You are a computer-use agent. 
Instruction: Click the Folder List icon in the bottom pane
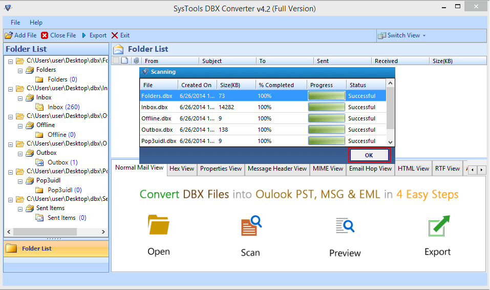[11, 248]
